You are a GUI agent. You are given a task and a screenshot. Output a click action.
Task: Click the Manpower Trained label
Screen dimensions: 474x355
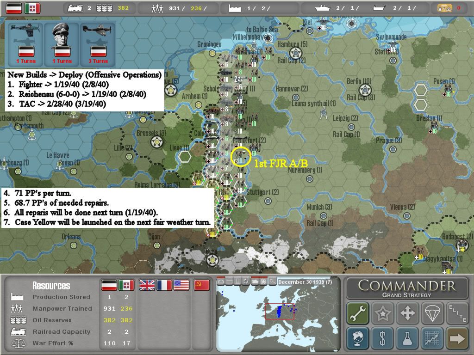[62, 308]
